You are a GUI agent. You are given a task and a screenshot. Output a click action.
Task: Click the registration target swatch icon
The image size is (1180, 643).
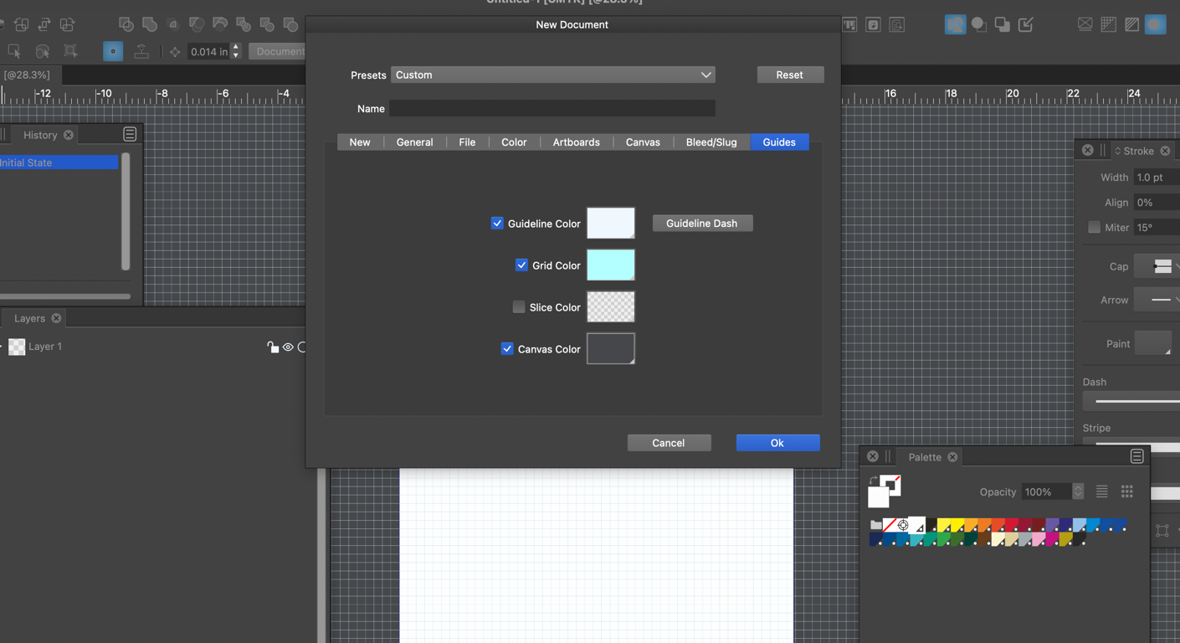click(903, 525)
